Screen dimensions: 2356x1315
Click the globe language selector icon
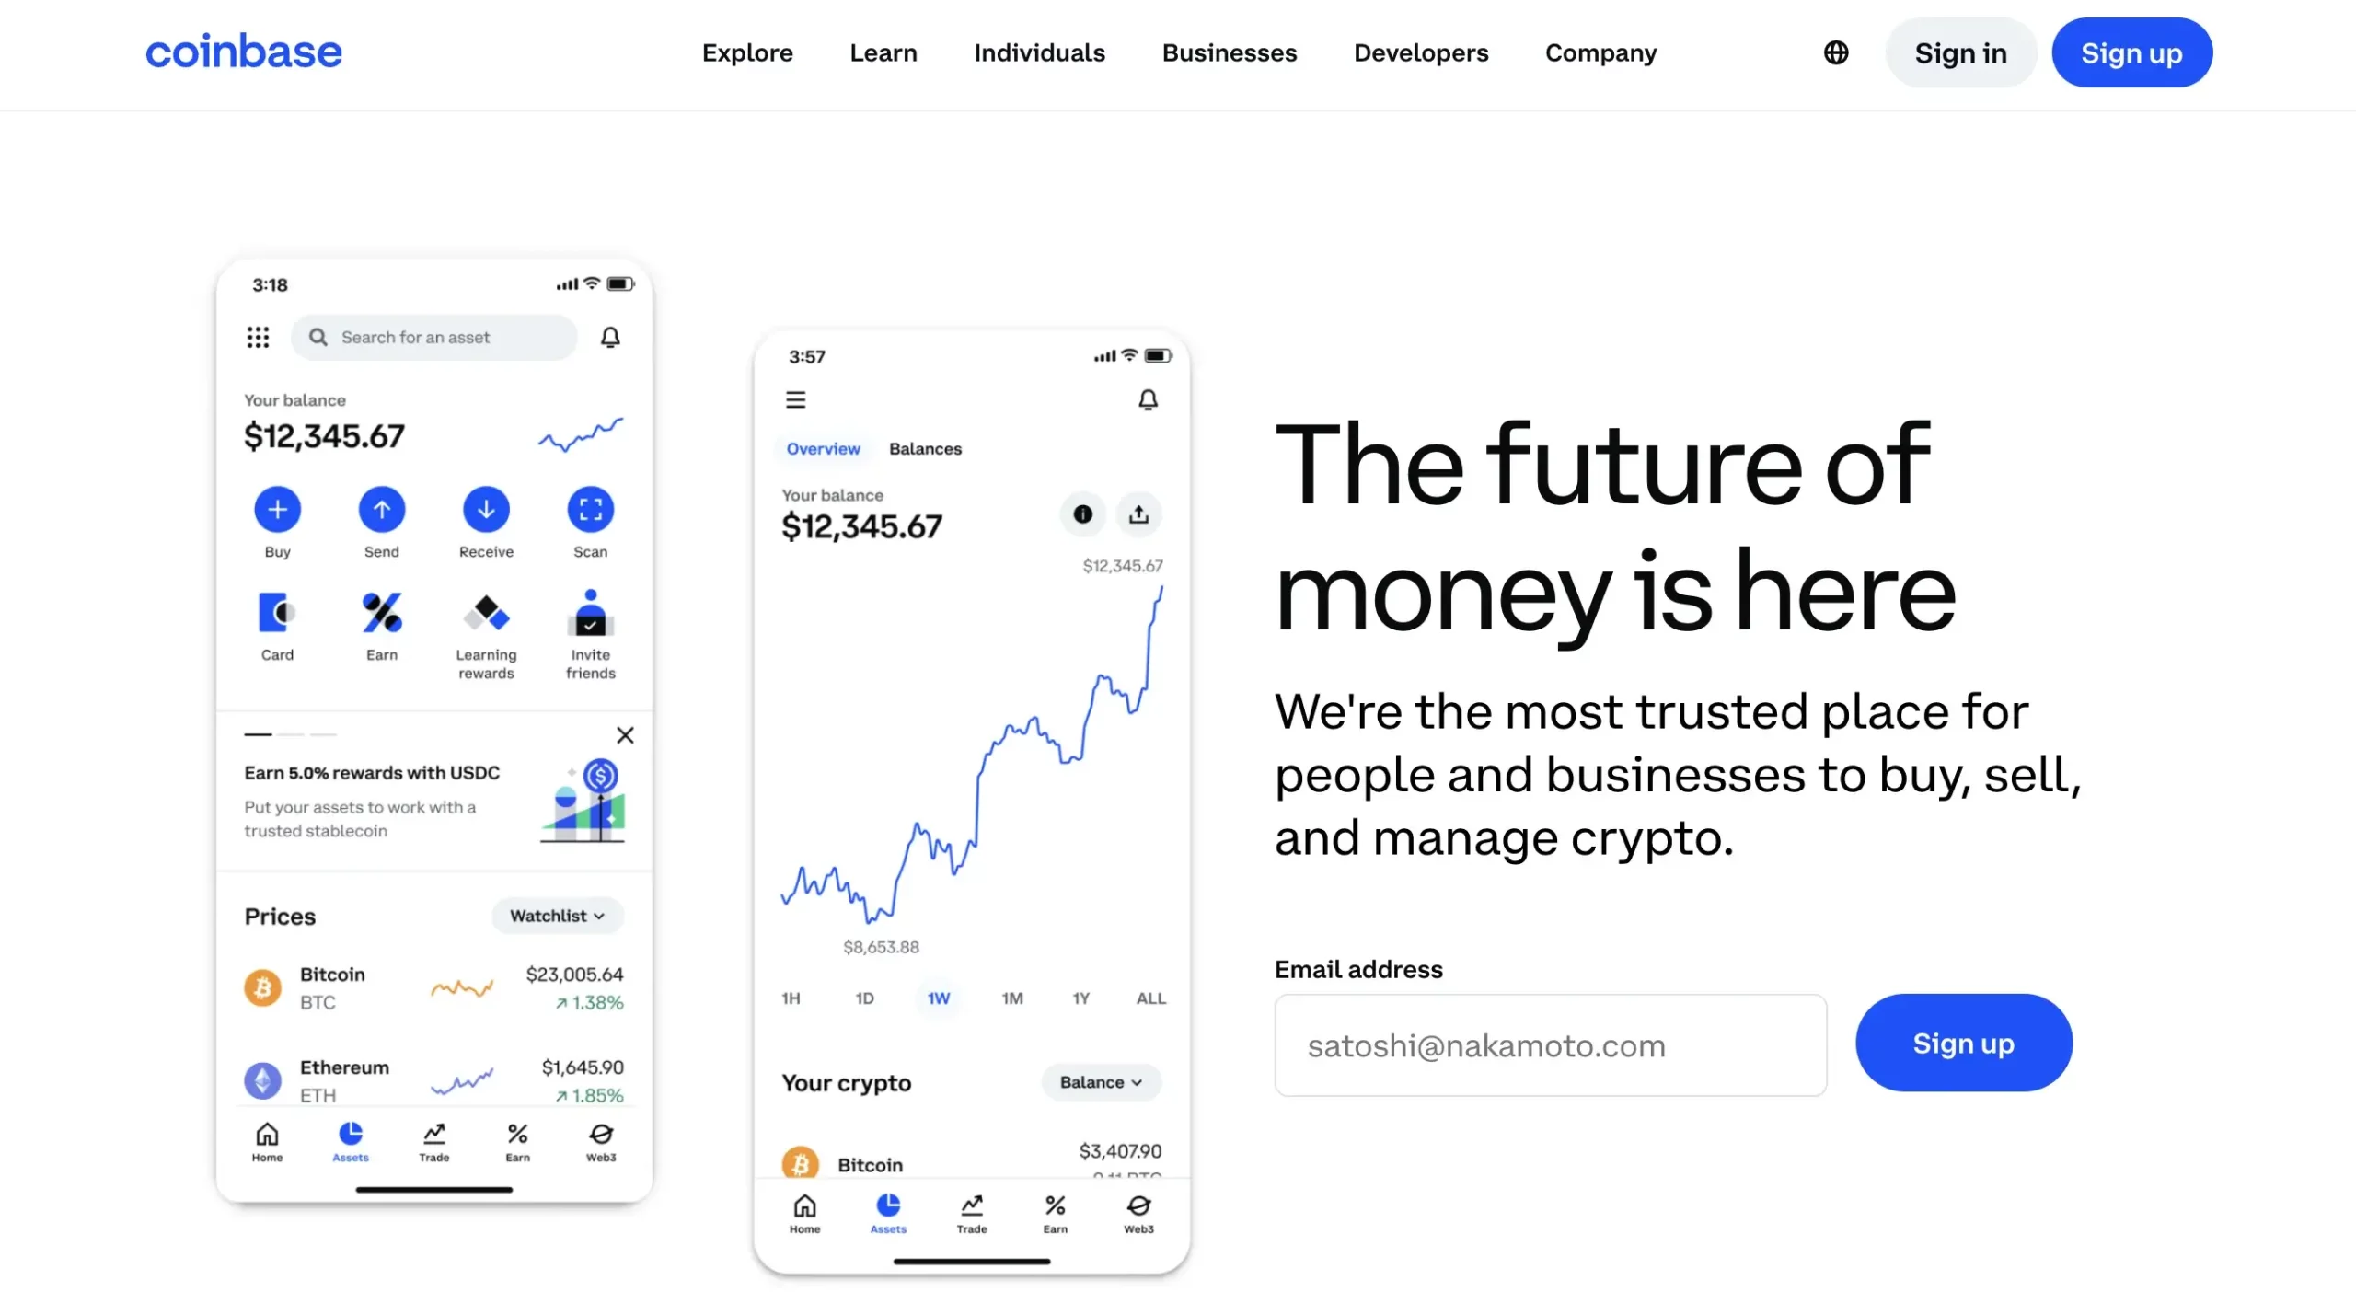(1837, 50)
